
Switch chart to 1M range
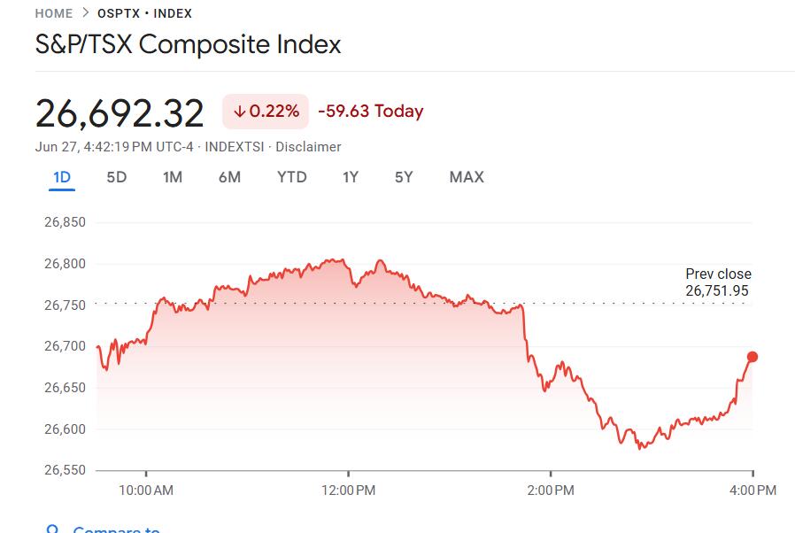coord(173,177)
